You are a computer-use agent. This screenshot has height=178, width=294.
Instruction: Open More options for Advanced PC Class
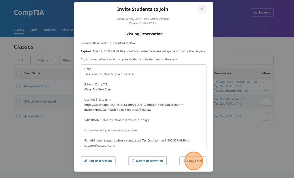(x=266, y=86)
